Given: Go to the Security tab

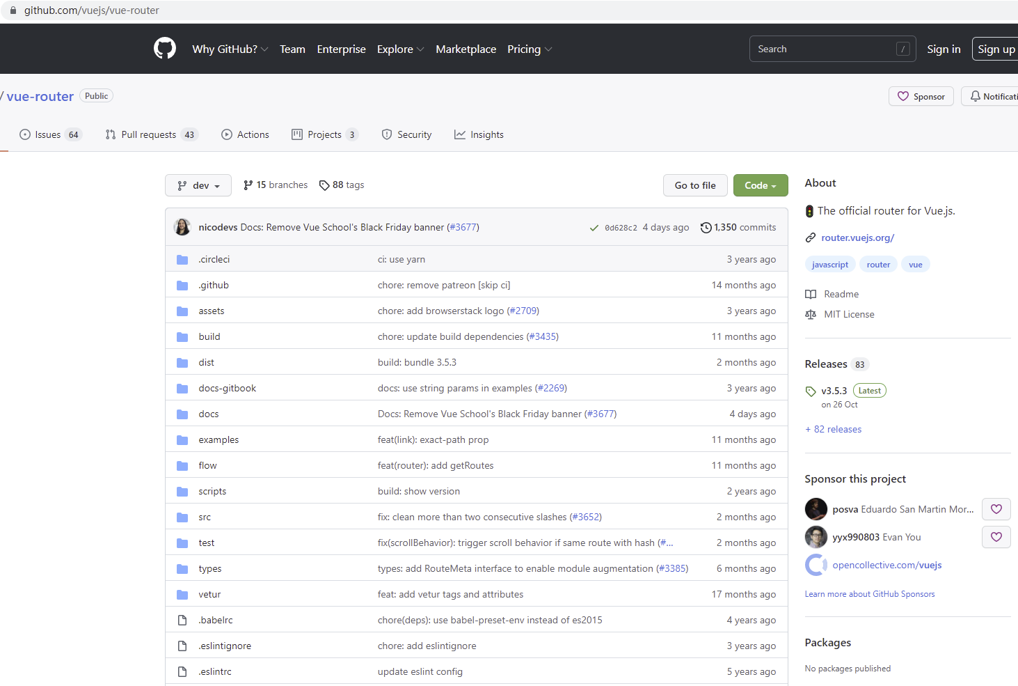Looking at the screenshot, I should (406, 135).
